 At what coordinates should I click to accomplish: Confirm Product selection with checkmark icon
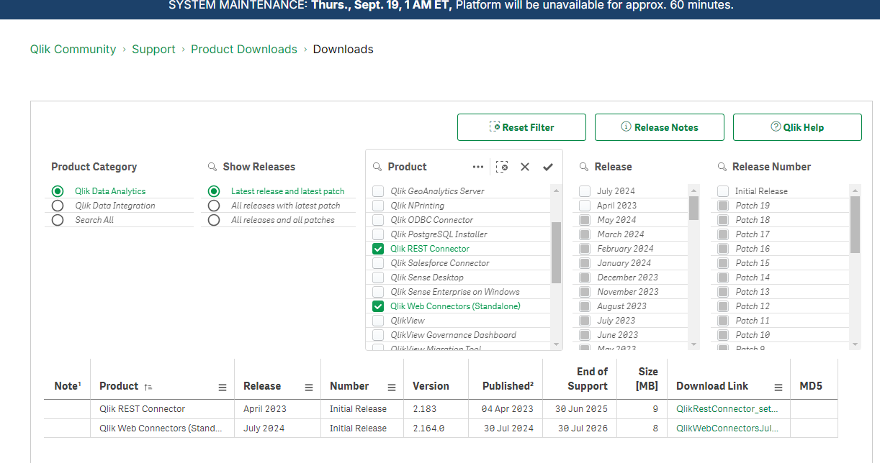[548, 167]
